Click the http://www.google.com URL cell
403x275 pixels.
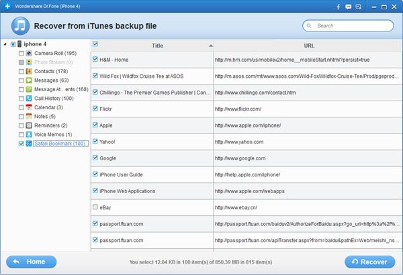308,158
